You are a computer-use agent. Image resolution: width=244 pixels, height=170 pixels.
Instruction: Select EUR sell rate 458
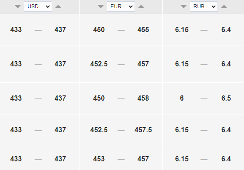[143, 98]
